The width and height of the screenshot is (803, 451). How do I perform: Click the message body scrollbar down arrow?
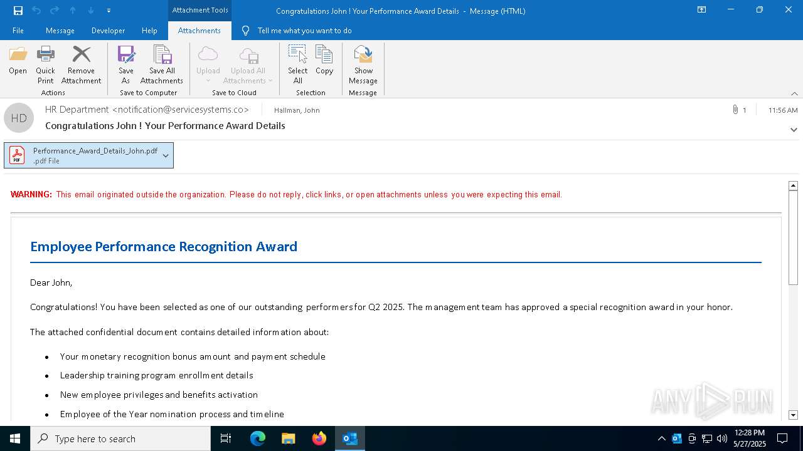pyautogui.click(x=793, y=415)
